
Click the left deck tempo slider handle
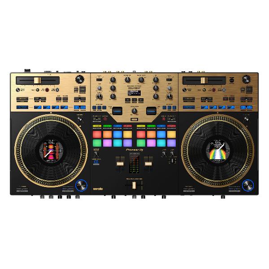click(37, 80)
